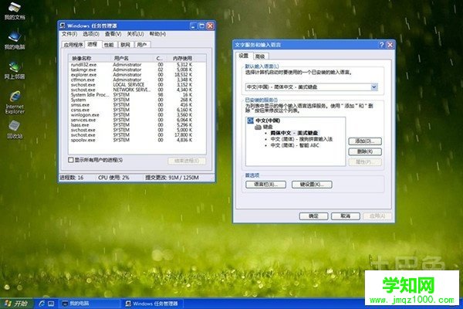463x309 pixels.
Task: Switch to Windows 任务管理器 taskbar button
Action: [x=152, y=304]
